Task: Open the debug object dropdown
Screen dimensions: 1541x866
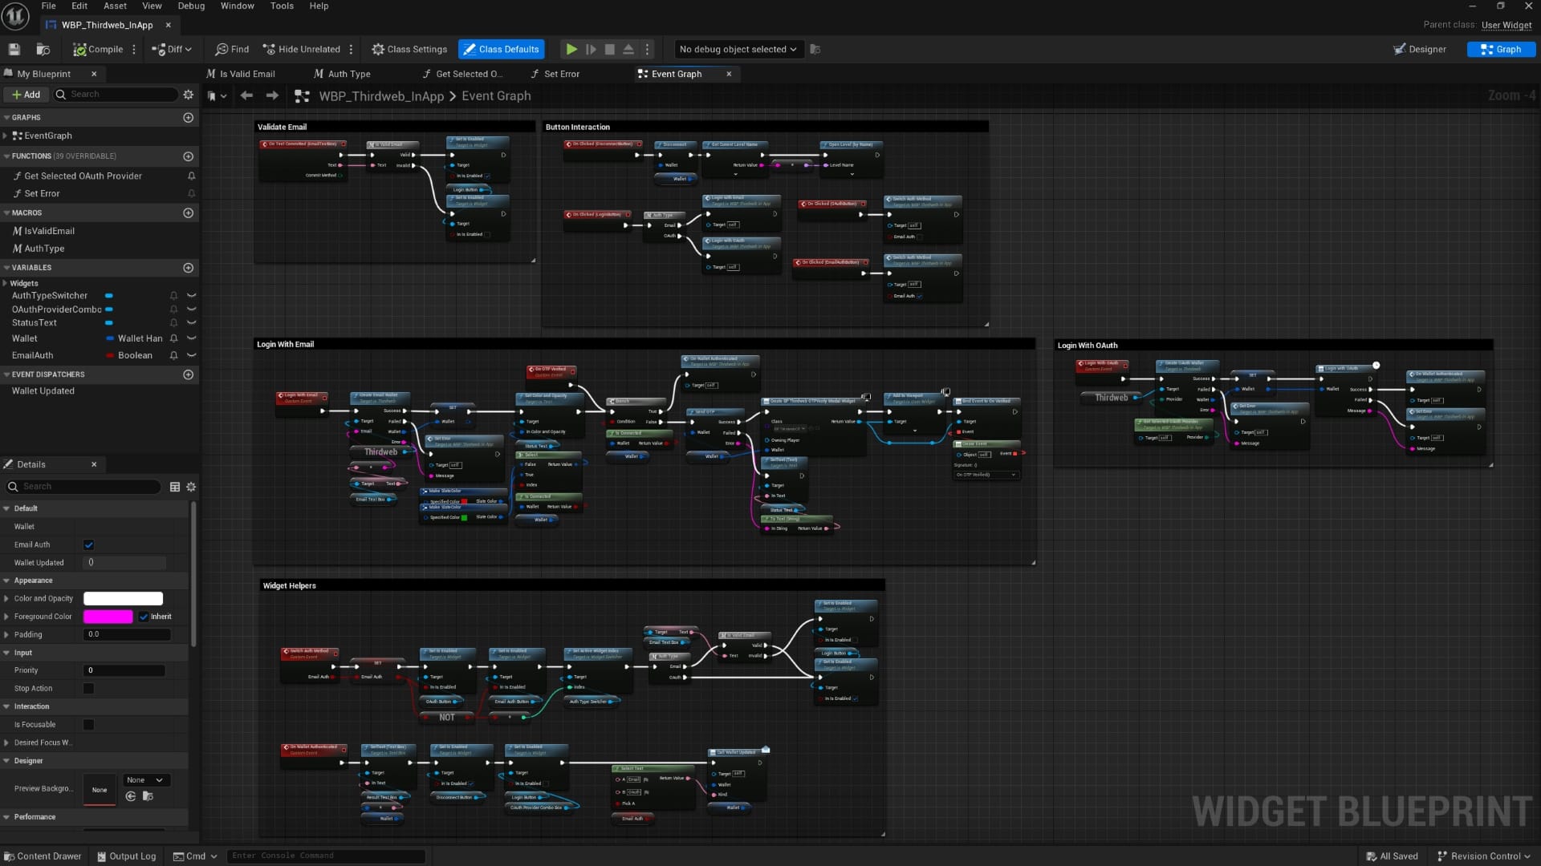Action: [738, 49]
